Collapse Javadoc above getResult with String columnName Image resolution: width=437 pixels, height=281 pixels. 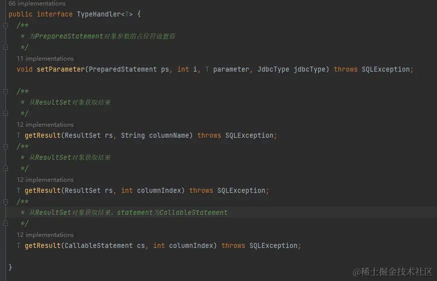6,92
